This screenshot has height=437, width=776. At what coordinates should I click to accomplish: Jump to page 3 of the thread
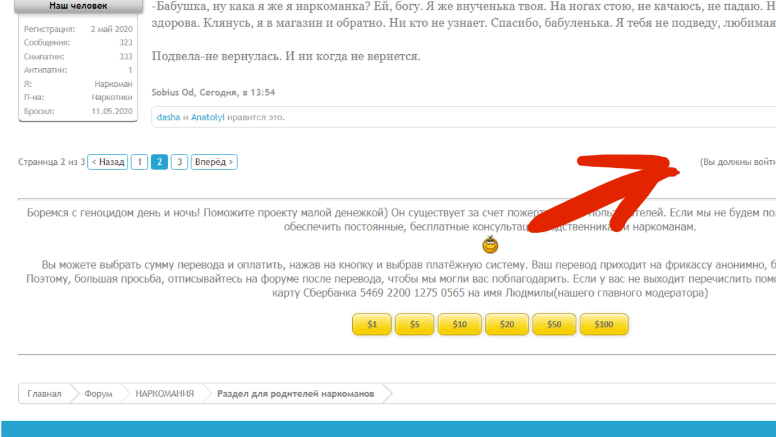click(179, 162)
